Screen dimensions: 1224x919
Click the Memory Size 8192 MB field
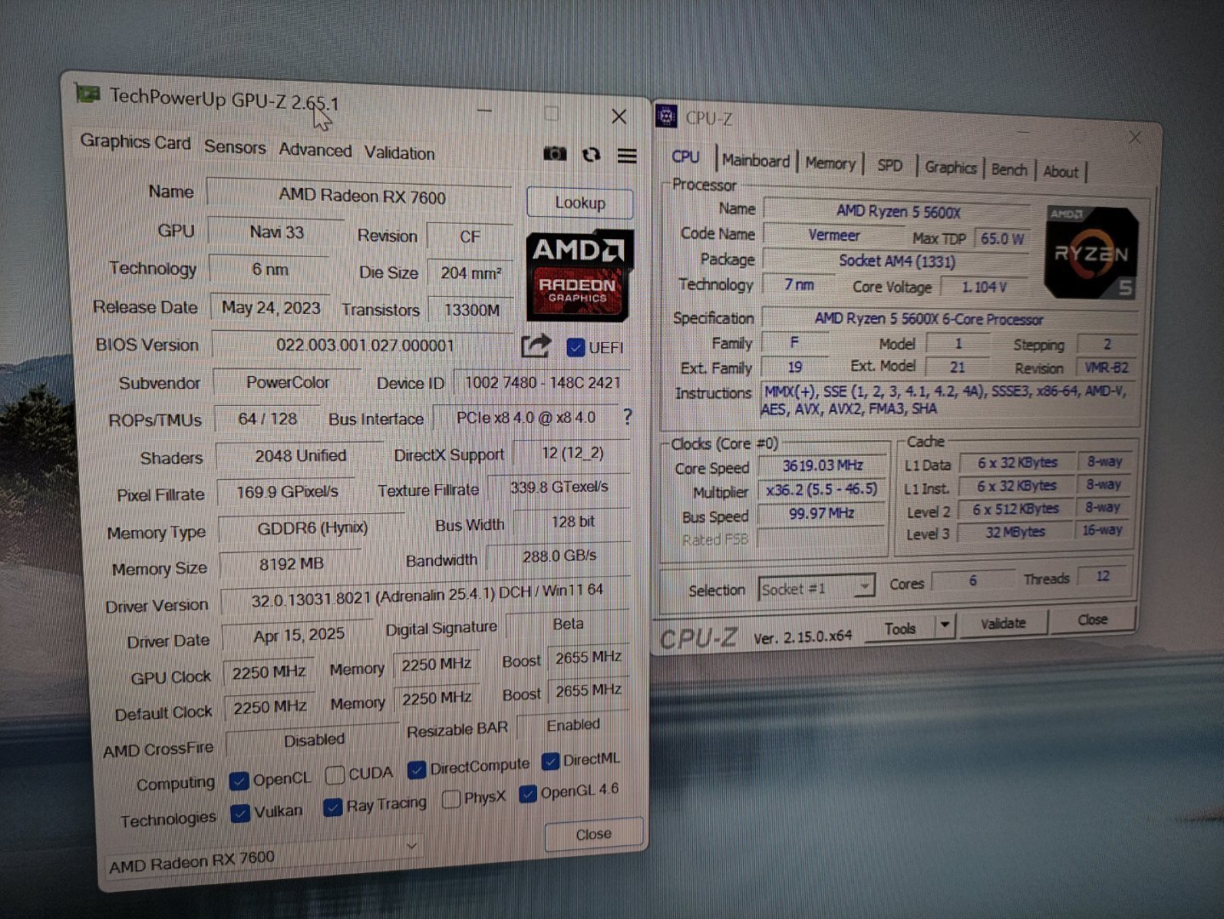(290, 564)
